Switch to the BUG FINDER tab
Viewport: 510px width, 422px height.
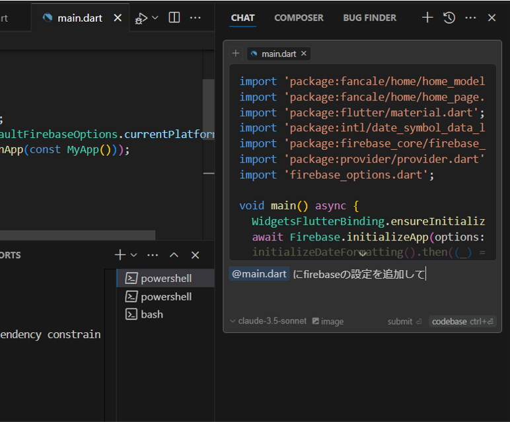click(370, 18)
